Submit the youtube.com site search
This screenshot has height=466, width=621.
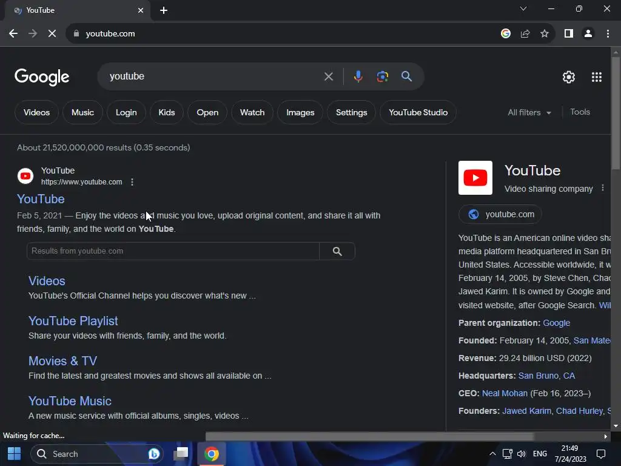(x=337, y=251)
